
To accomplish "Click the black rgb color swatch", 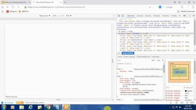I will click(186, 91).
